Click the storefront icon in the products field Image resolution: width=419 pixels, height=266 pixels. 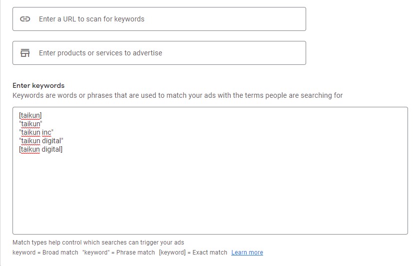pyautogui.click(x=25, y=53)
